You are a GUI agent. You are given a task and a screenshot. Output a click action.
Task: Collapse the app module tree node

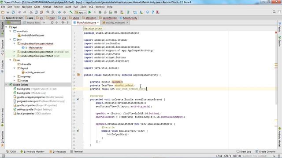(7, 27)
